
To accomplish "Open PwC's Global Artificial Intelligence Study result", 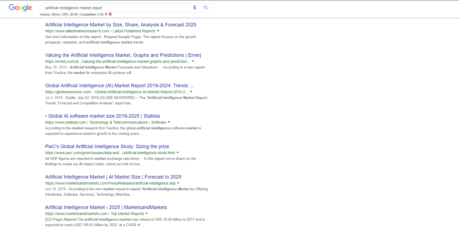I will coord(107,146).
